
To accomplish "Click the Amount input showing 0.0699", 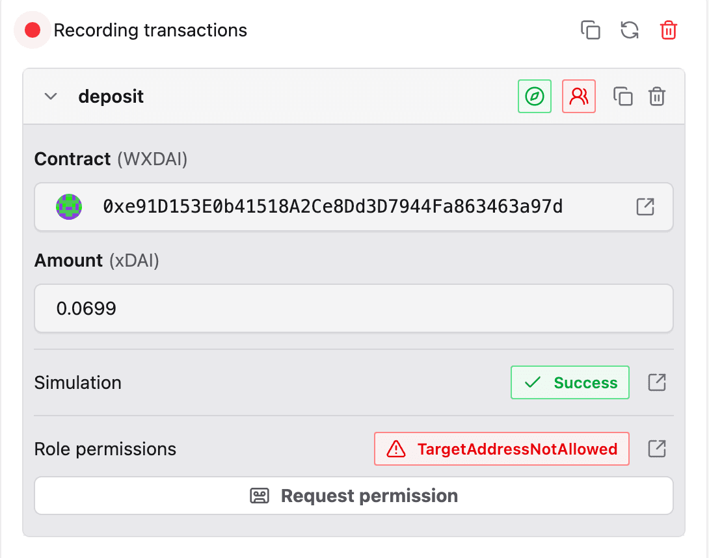I will (x=354, y=308).
